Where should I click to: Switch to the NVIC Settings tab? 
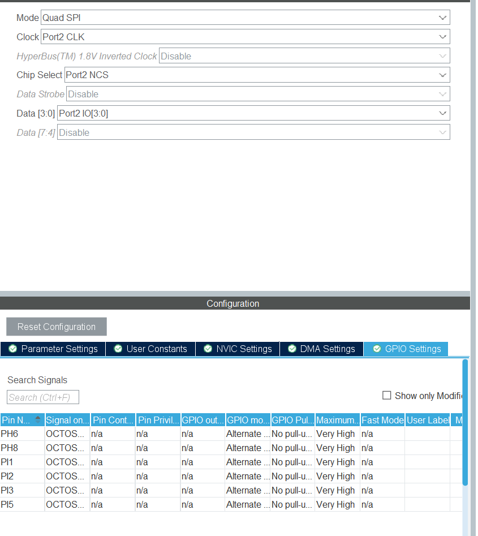point(238,349)
